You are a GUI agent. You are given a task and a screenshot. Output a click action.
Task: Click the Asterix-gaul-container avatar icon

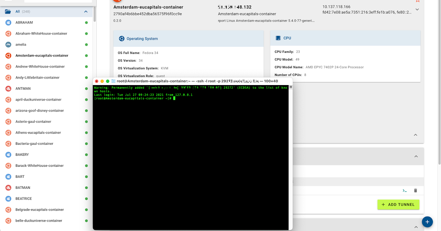point(8,121)
